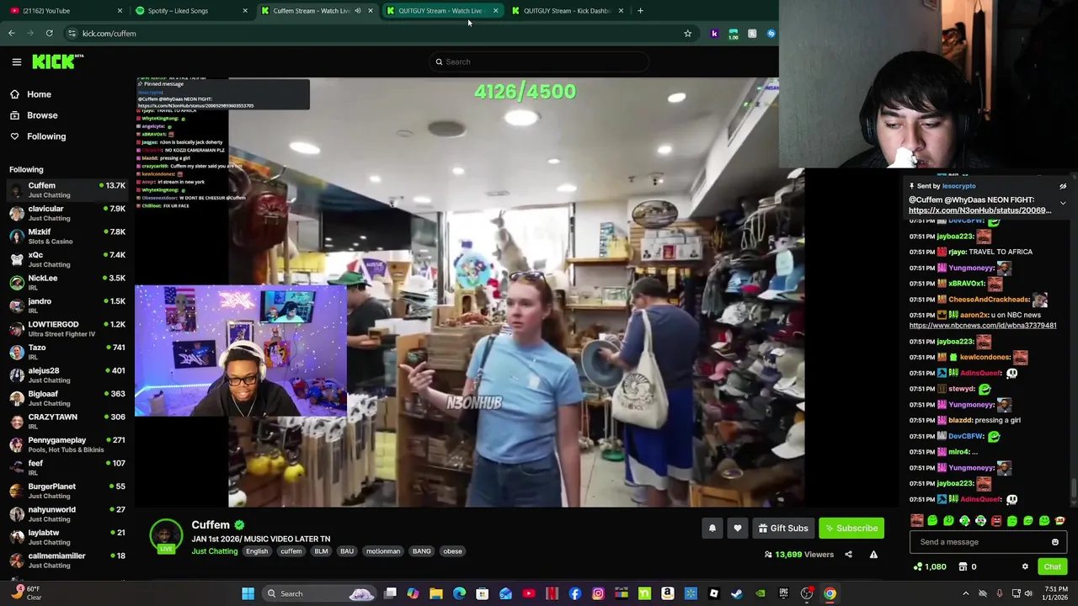Image resolution: width=1078 pixels, height=606 pixels.
Task: Close the Spotify Liked Songs tab
Action: tap(244, 11)
